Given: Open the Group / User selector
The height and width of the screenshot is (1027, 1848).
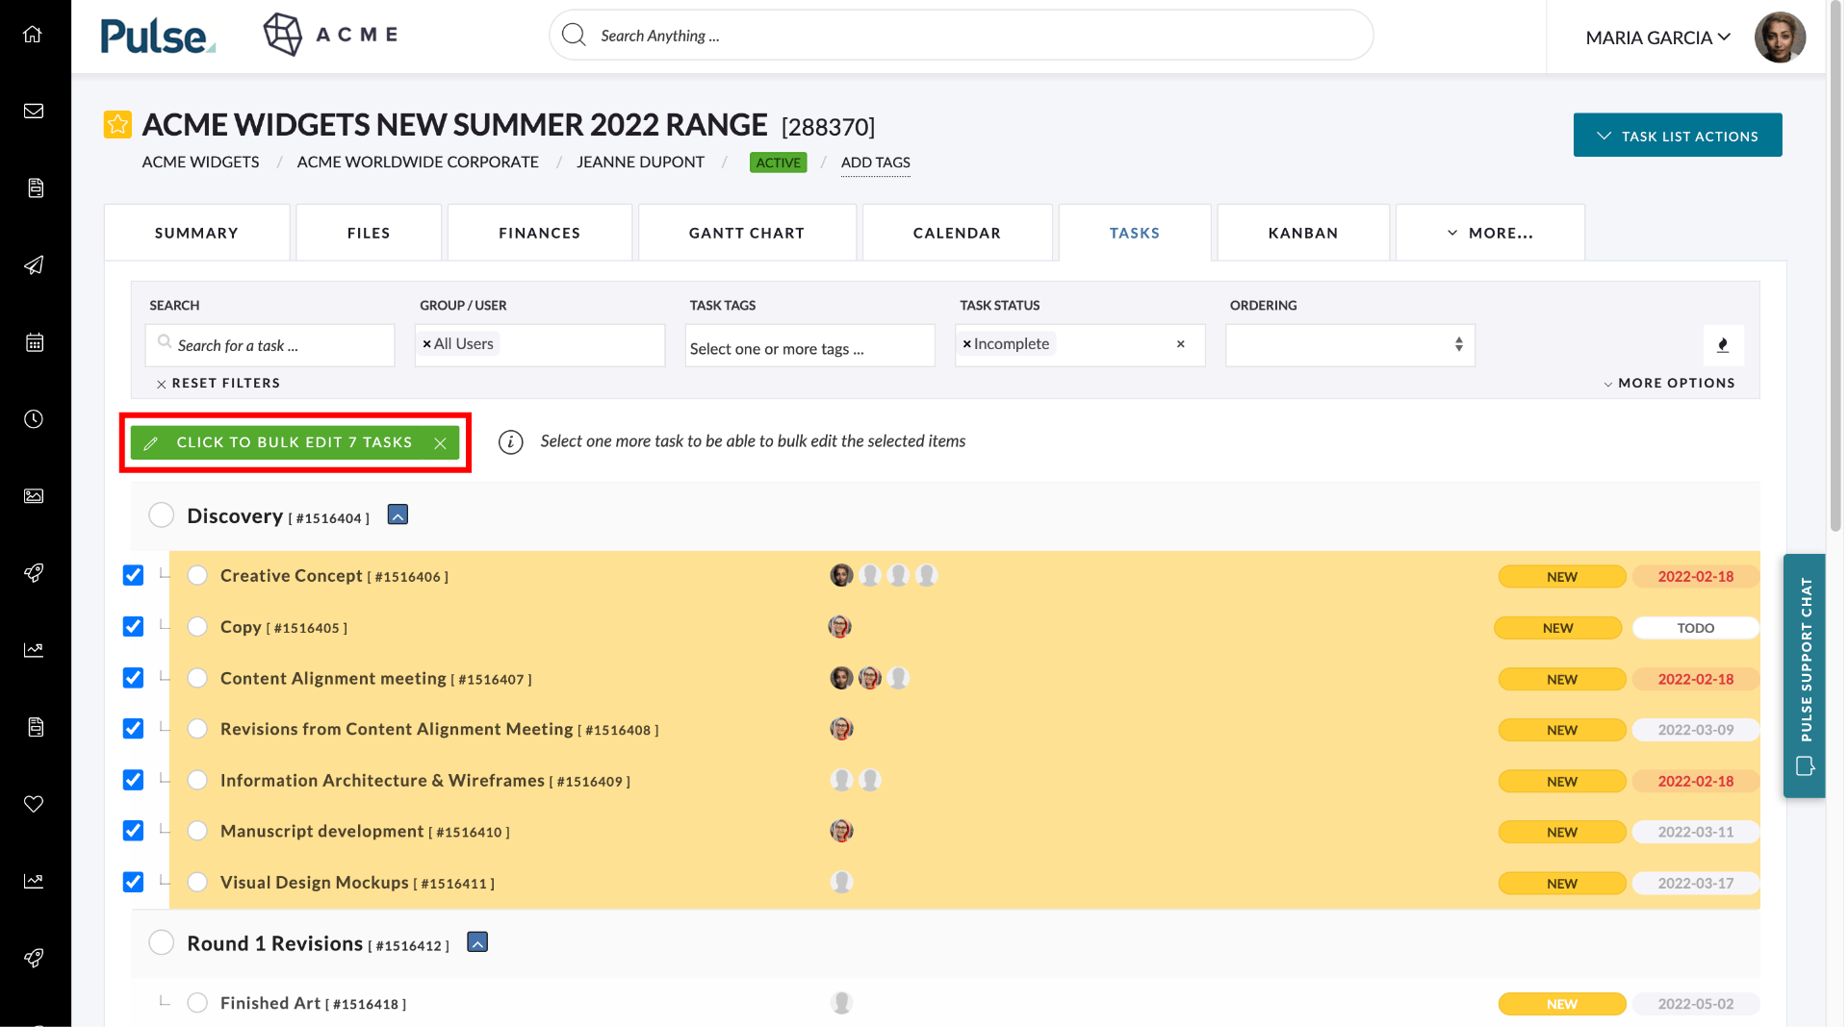Looking at the screenshot, I should (x=540, y=345).
